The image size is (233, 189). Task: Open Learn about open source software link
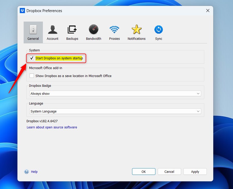pyautogui.click(x=52, y=127)
